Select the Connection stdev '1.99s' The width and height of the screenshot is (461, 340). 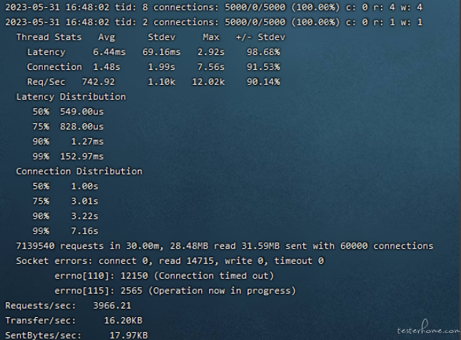161,67
